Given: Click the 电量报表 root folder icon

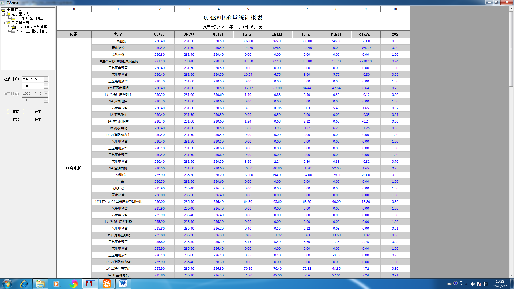Looking at the screenshot, I should coord(3,10).
